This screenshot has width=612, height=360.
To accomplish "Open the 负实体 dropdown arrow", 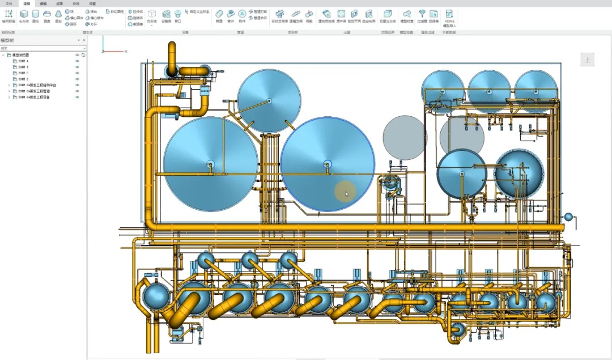I will 152,25.
